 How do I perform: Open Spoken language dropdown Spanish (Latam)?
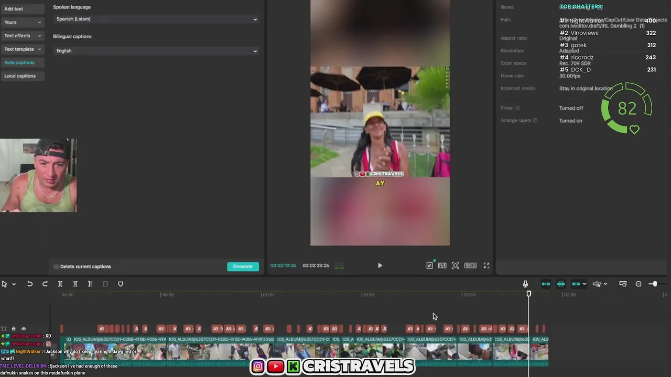156,19
